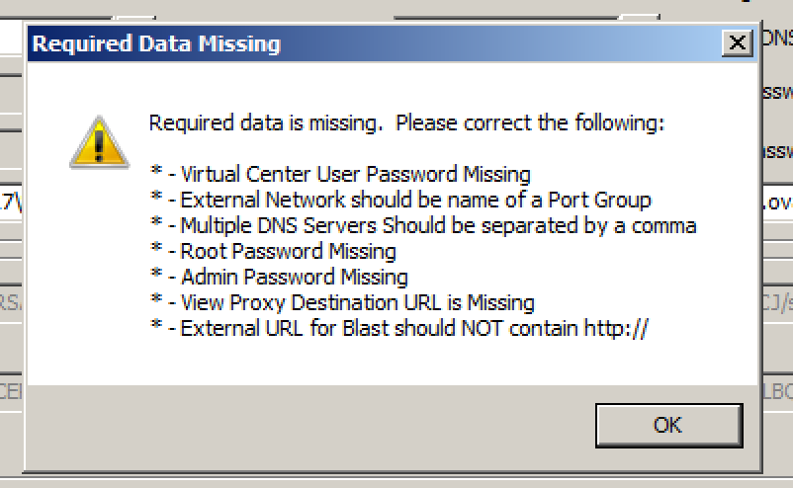The height and width of the screenshot is (488, 793).
Task: Click the 'Please correct the following' heading
Action: [405, 124]
